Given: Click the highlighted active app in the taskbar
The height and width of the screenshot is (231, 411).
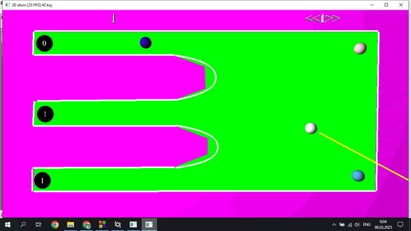Looking at the screenshot, I should [149, 225].
